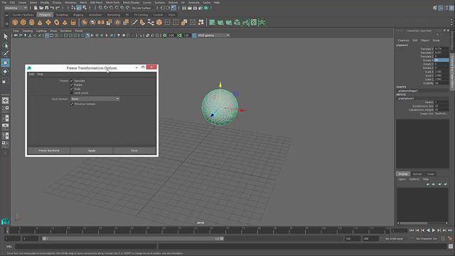Create a polygon cone from the shelf

[40, 22]
